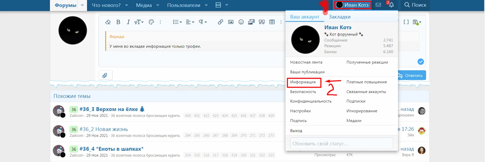The width and height of the screenshot is (485, 162).
Task: Select Информация in the account menu
Action: coord(303,82)
